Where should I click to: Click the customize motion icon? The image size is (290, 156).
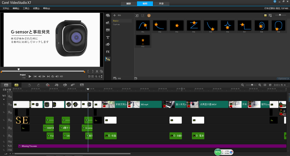click(x=149, y=16)
